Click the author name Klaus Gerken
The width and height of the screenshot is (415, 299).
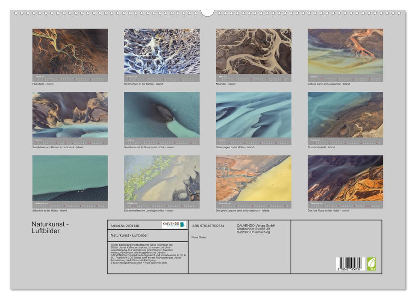(199, 237)
